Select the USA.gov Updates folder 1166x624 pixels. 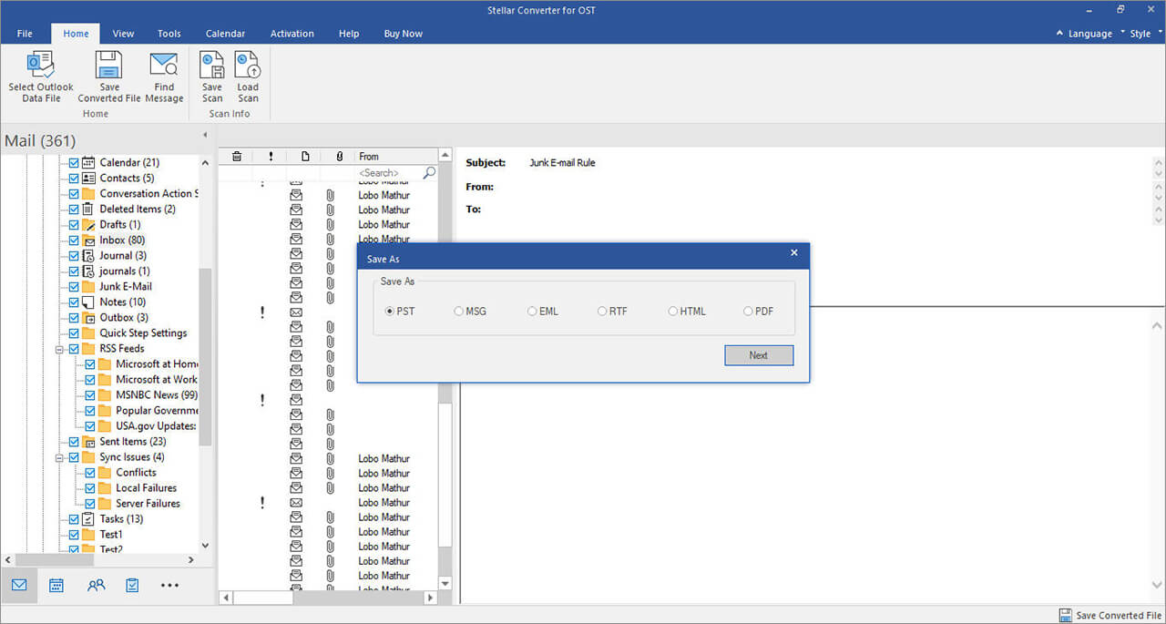click(x=156, y=426)
